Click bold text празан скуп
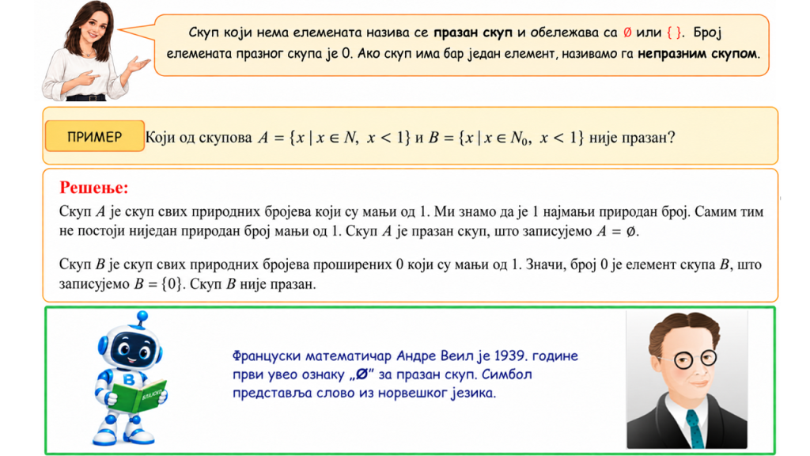The height and width of the screenshot is (456, 810). [473, 32]
